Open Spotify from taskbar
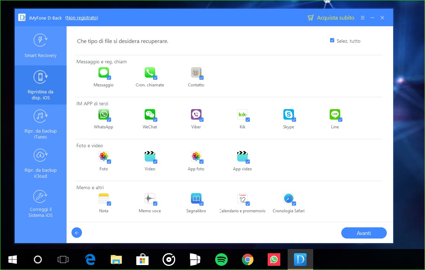Viewport: 425px width, 270px height. pos(221,260)
